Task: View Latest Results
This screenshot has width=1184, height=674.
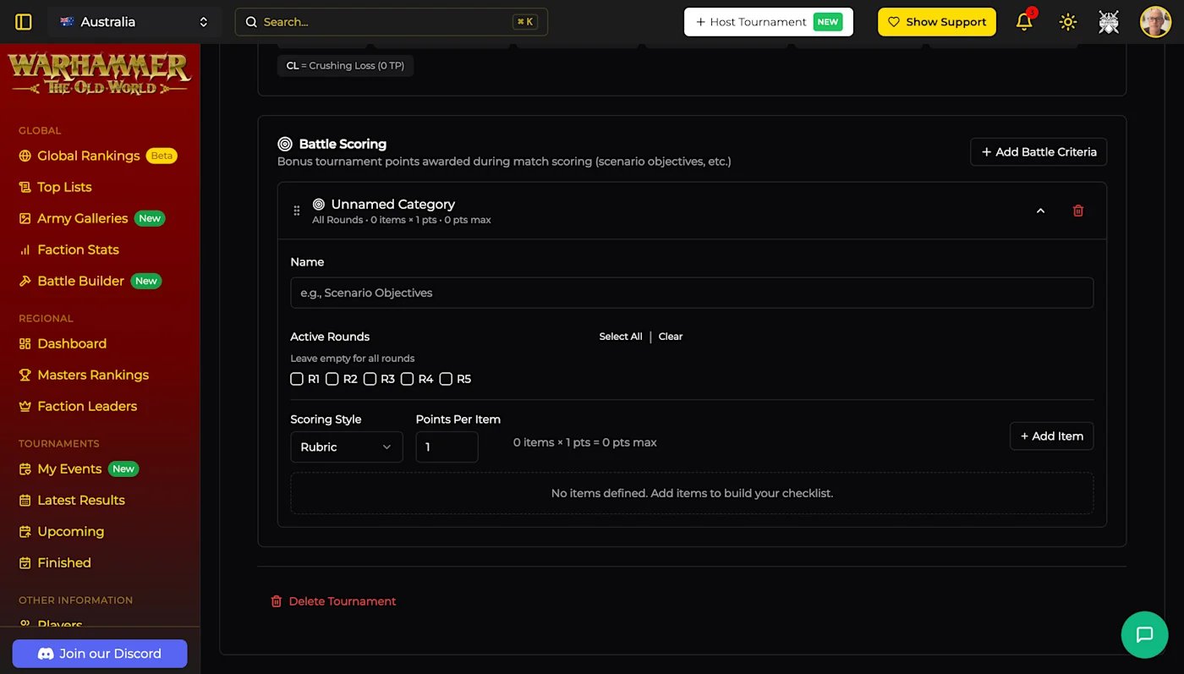Action: coord(81,500)
